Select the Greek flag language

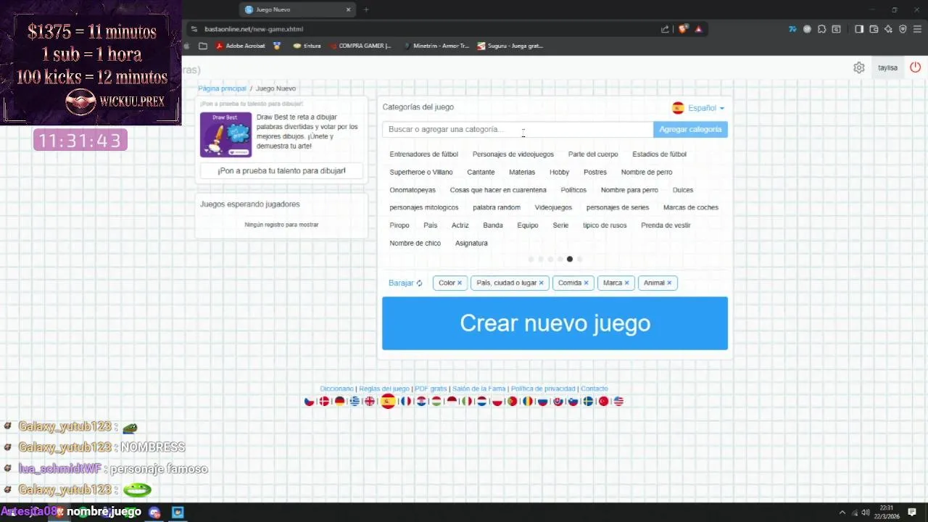[x=355, y=402]
